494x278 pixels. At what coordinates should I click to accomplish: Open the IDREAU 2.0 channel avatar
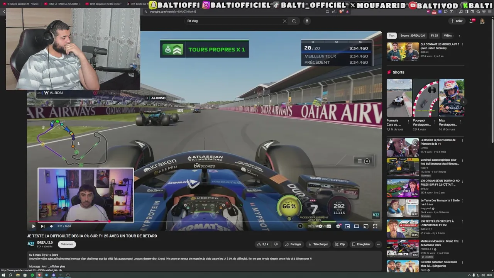31,244
